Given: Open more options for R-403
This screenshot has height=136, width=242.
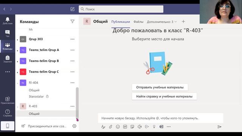Looking at the screenshot, I should pyautogui.click(x=72, y=106).
